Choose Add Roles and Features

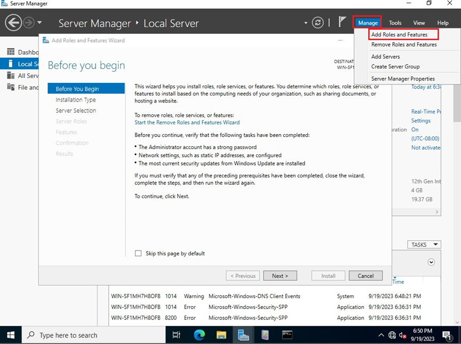(399, 34)
